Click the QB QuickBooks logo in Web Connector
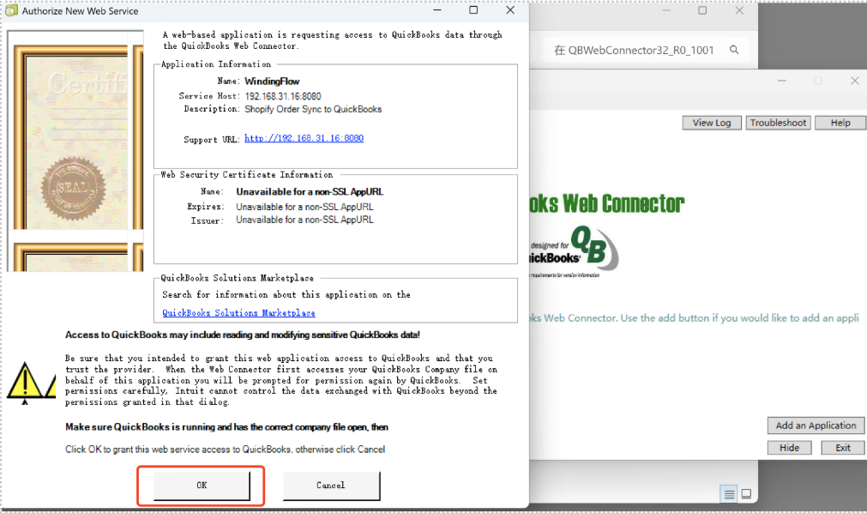Image resolution: width=867 pixels, height=513 pixels. (x=594, y=248)
